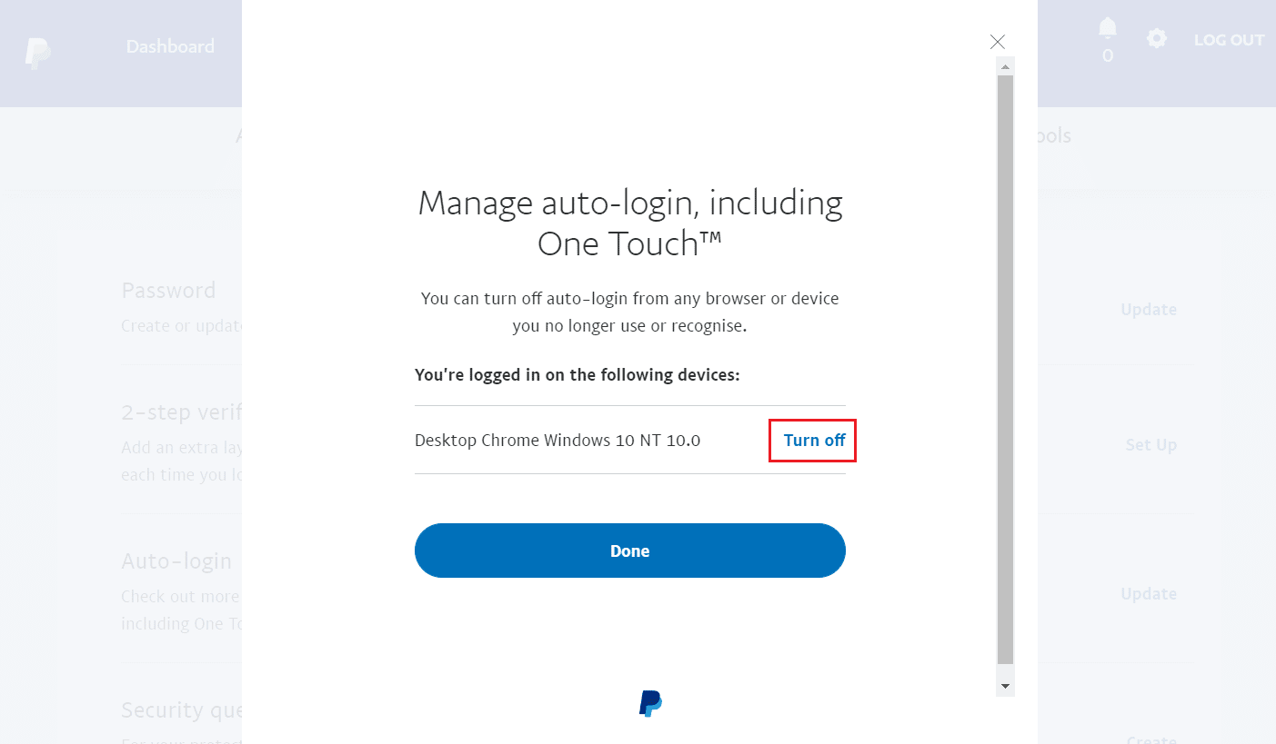Click the scrollbar up arrow in dialog
Viewport: 1276px width, 744px height.
(x=1005, y=66)
